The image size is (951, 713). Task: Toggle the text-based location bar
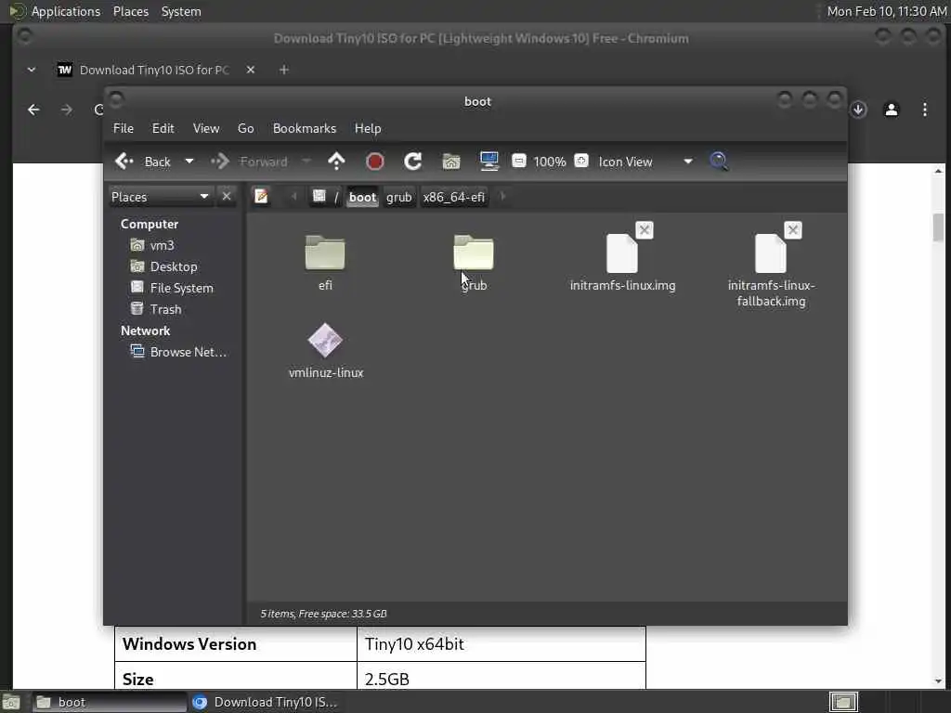click(261, 197)
